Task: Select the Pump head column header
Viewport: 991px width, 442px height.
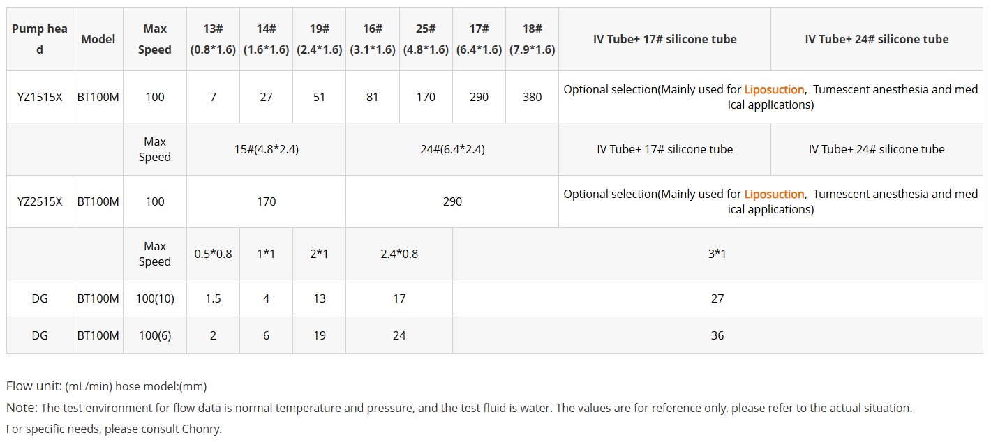Action: click(x=40, y=39)
